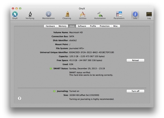Click the connection bus value SATA
Screen dimensions: 164x118
click(72, 36)
